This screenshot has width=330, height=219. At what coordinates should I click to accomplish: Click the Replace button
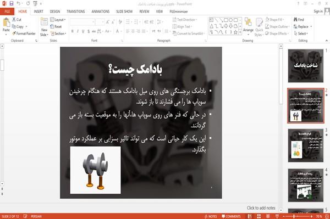302,26
